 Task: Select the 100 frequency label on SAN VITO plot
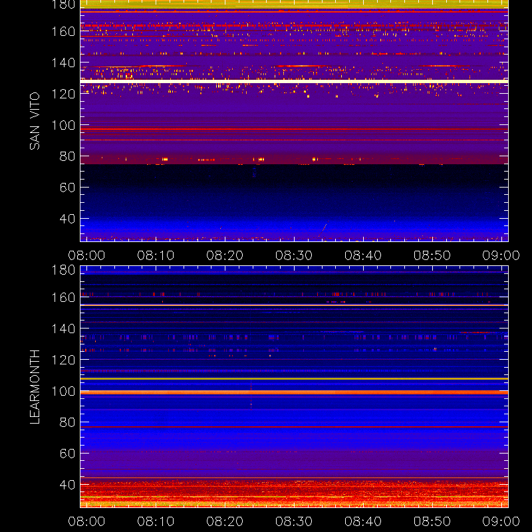tap(63, 125)
